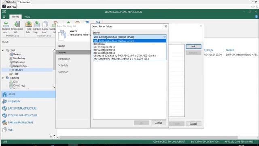Open the Replication Job ribbon icon
The height and width of the screenshot is (146, 259).
17,27
